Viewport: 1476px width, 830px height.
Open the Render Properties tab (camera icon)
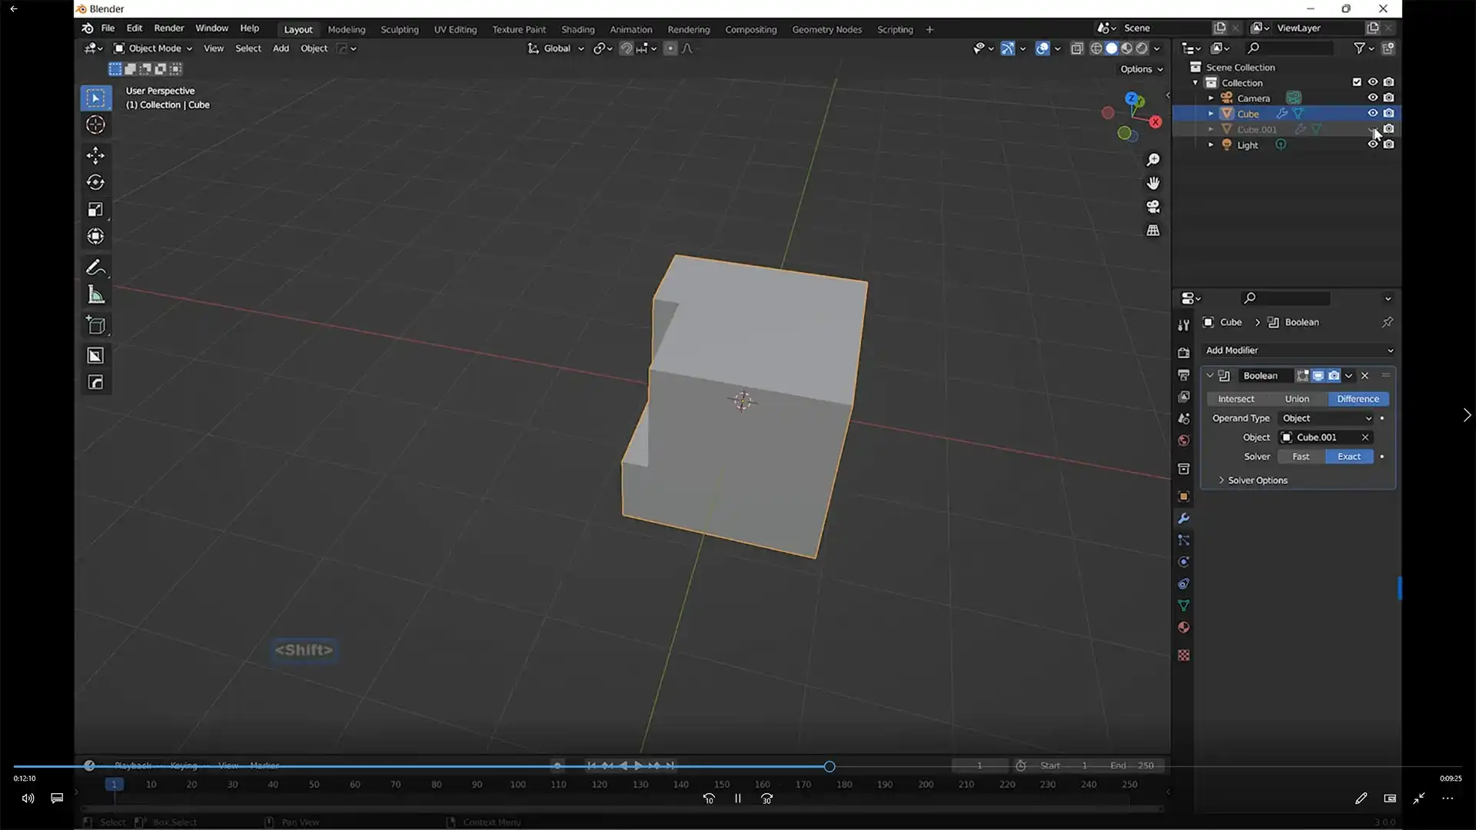pos(1183,353)
